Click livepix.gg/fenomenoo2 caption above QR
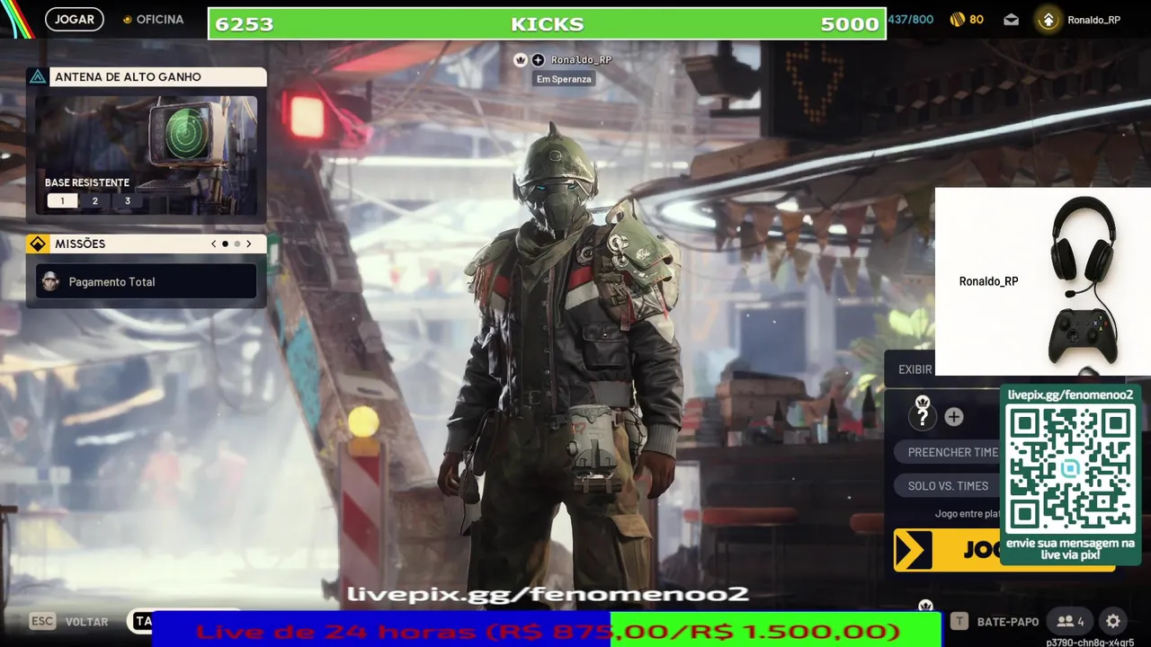 click(1070, 394)
